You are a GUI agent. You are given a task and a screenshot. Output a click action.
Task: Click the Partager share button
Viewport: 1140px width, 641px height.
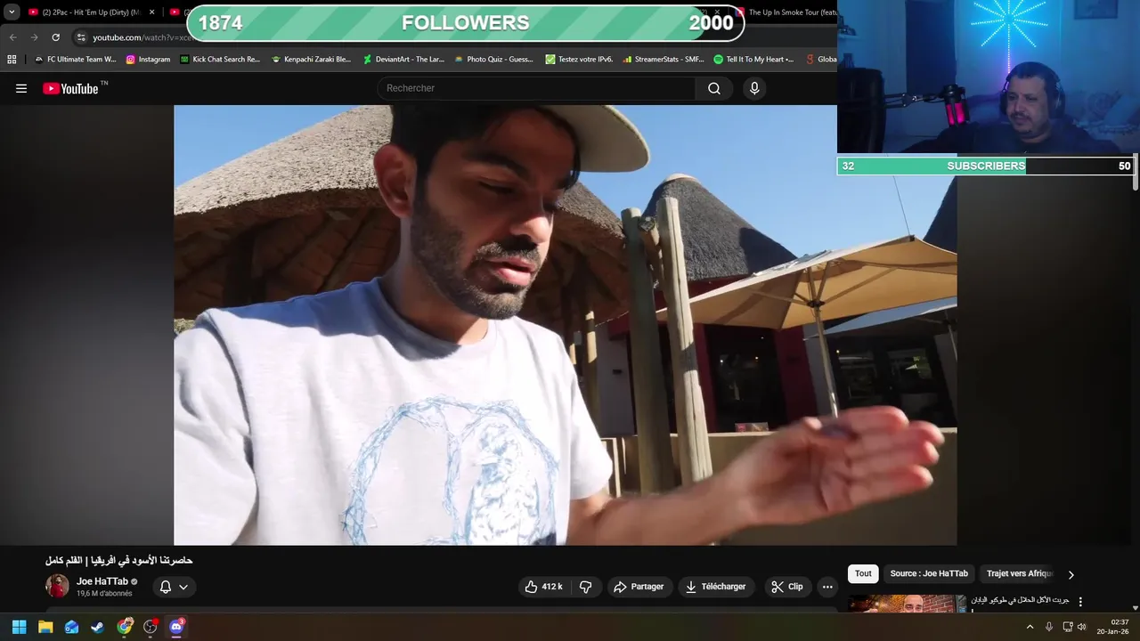click(639, 587)
